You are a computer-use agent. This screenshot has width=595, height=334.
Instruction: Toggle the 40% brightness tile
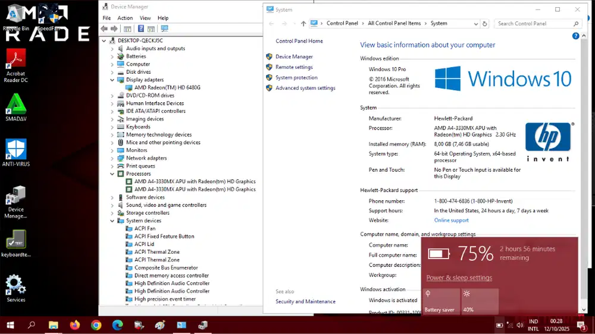[480, 301]
